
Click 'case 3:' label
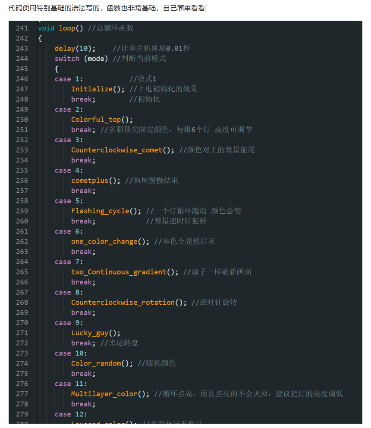(x=69, y=140)
